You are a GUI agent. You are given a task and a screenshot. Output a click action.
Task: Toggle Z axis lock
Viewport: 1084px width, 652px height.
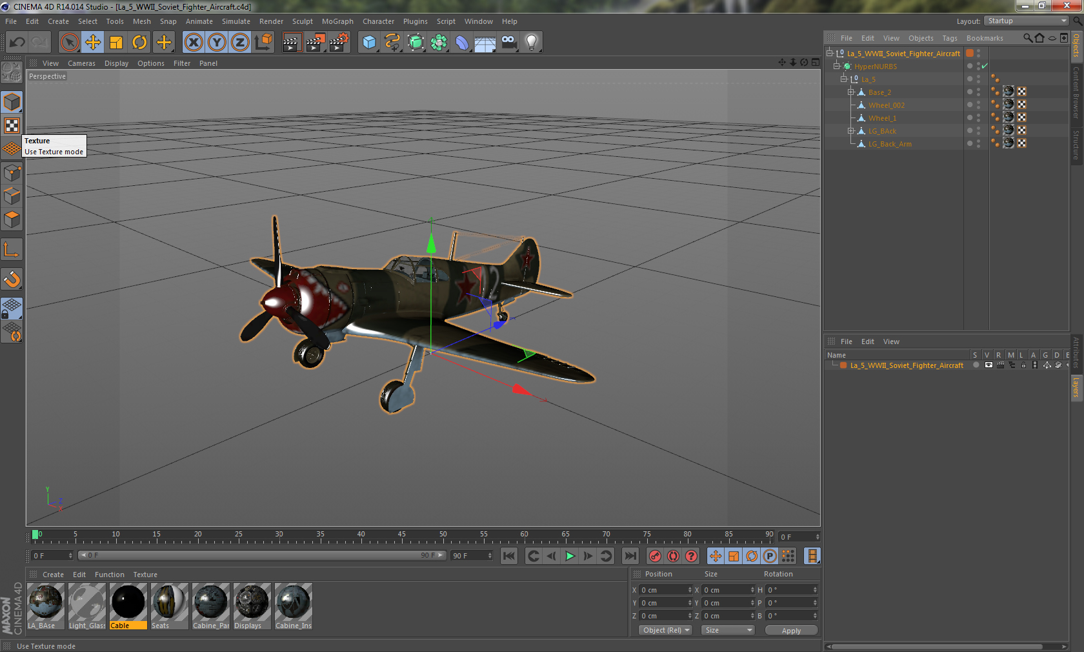point(240,43)
